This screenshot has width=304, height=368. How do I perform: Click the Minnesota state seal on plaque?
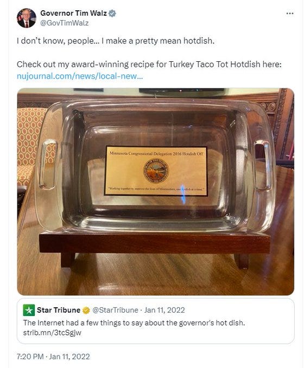tap(156, 171)
